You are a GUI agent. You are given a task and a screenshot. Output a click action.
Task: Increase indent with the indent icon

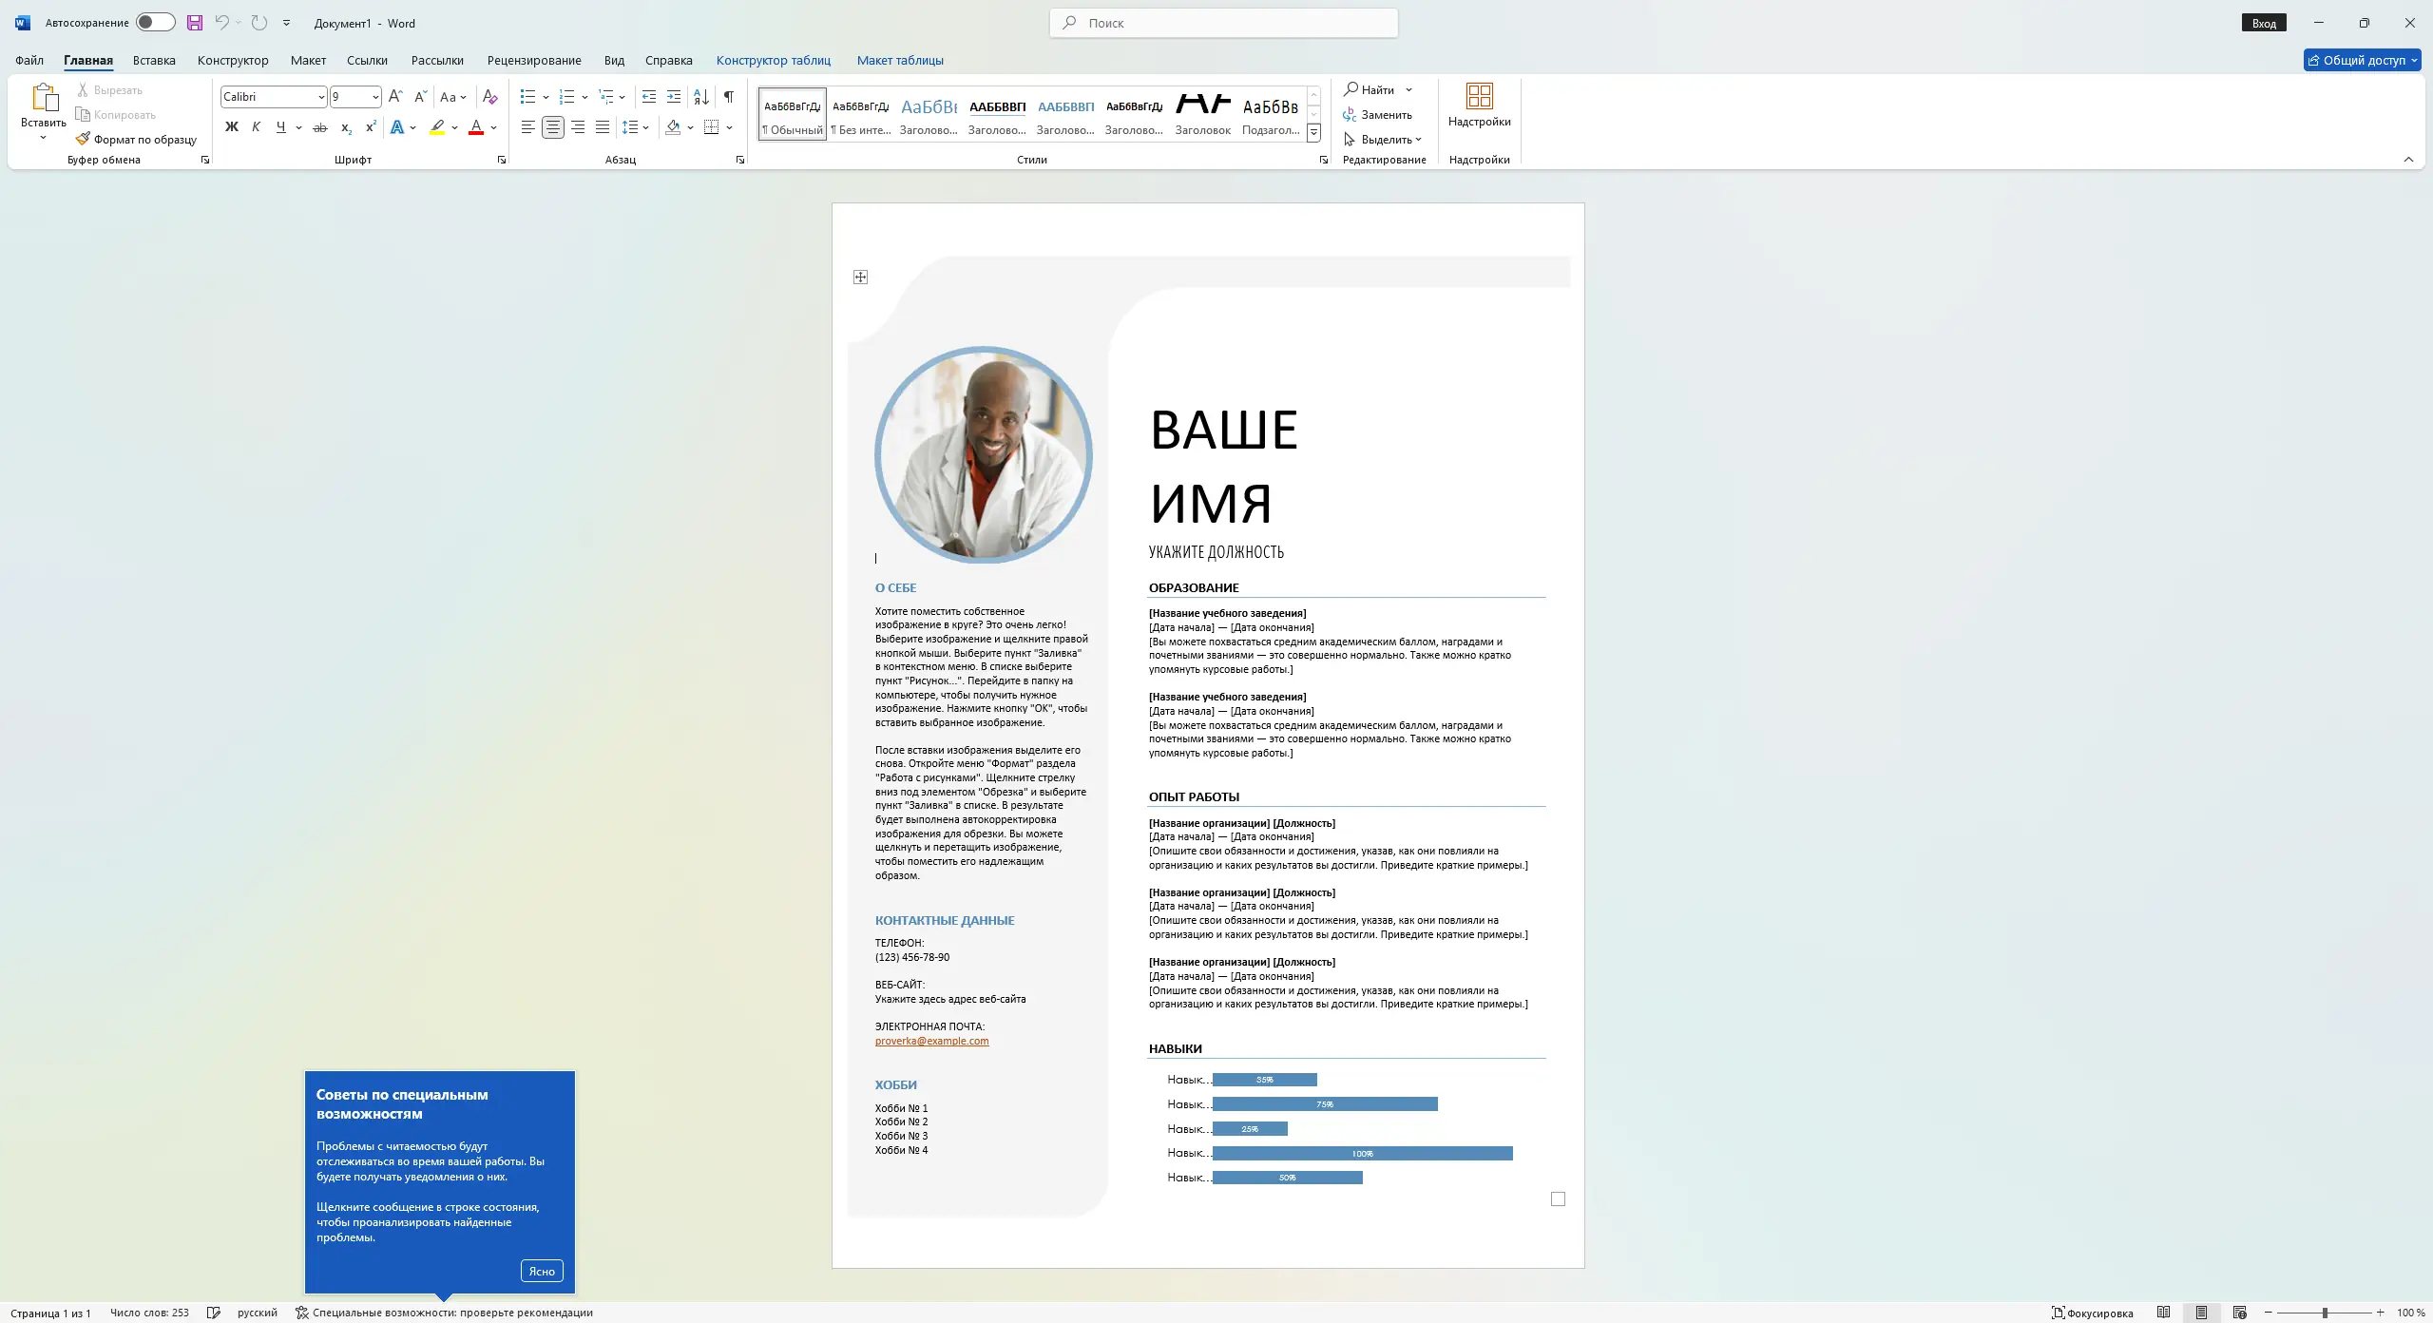(674, 97)
